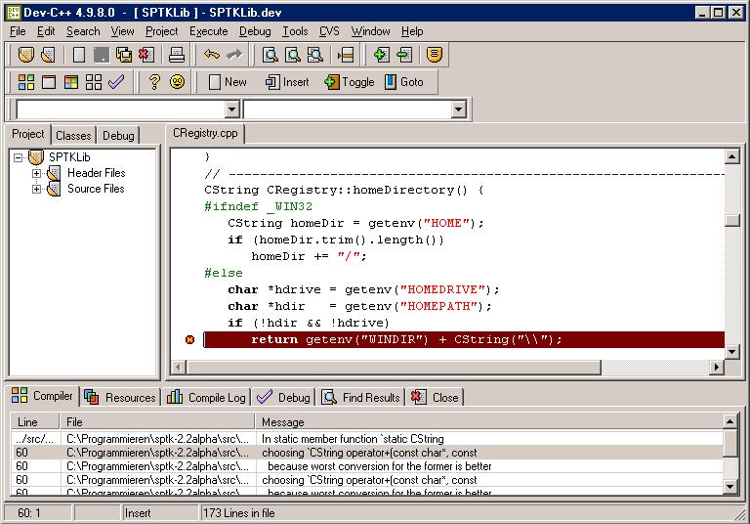Click the Find Next magnifier icon

[x=315, y=55]
